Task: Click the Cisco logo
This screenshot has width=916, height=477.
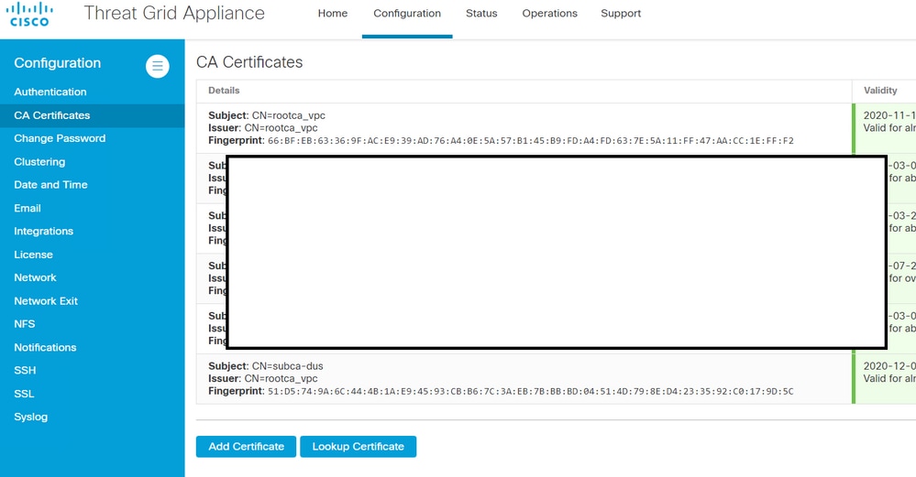Action: (29, 14)
